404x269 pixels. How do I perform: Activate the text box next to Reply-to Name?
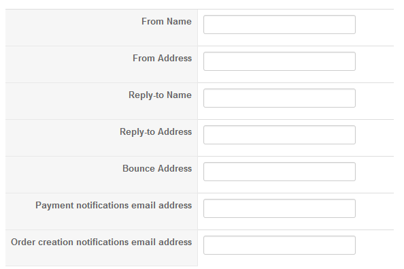(x=280, y=98)
